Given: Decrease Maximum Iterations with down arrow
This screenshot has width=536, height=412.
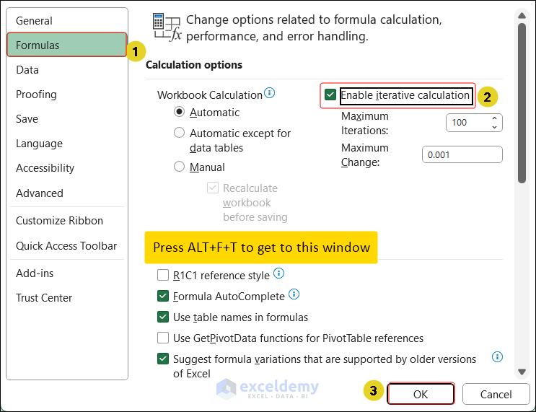Looking at the screenshot, I should pos(495,127).
